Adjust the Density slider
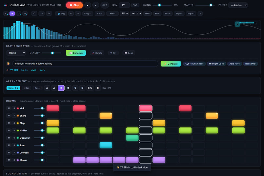This screenshot has height=176, width=264. tap(51, 53)
